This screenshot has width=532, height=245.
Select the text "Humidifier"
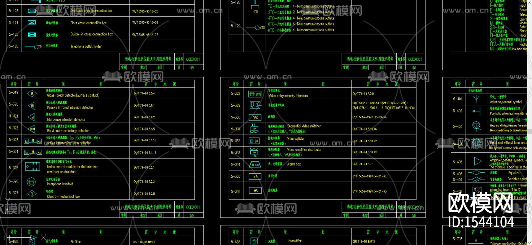[x=295, y=241]
